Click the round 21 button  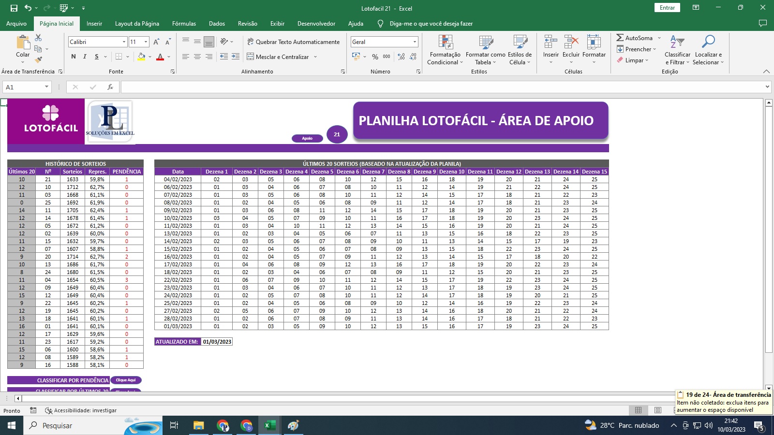(337, 134)
